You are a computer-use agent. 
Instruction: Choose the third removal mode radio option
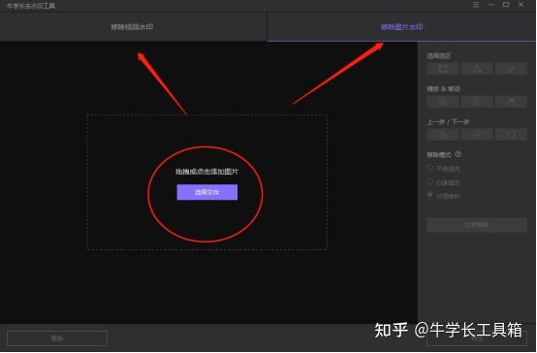coord(430,195)
